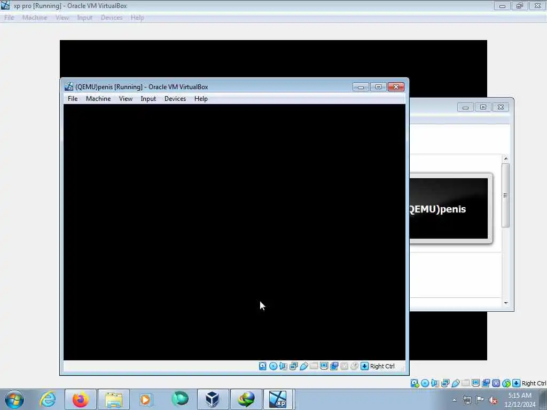Minimize the VirtualBox manager window behind

pyautogui.click(x=465, y=107)
